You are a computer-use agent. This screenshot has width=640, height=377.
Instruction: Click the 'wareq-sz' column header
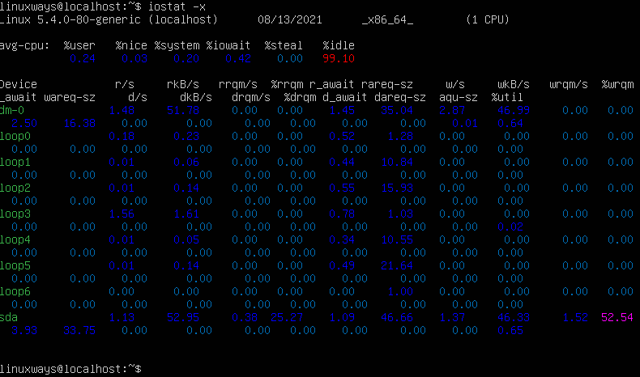[x=70, y=98]
